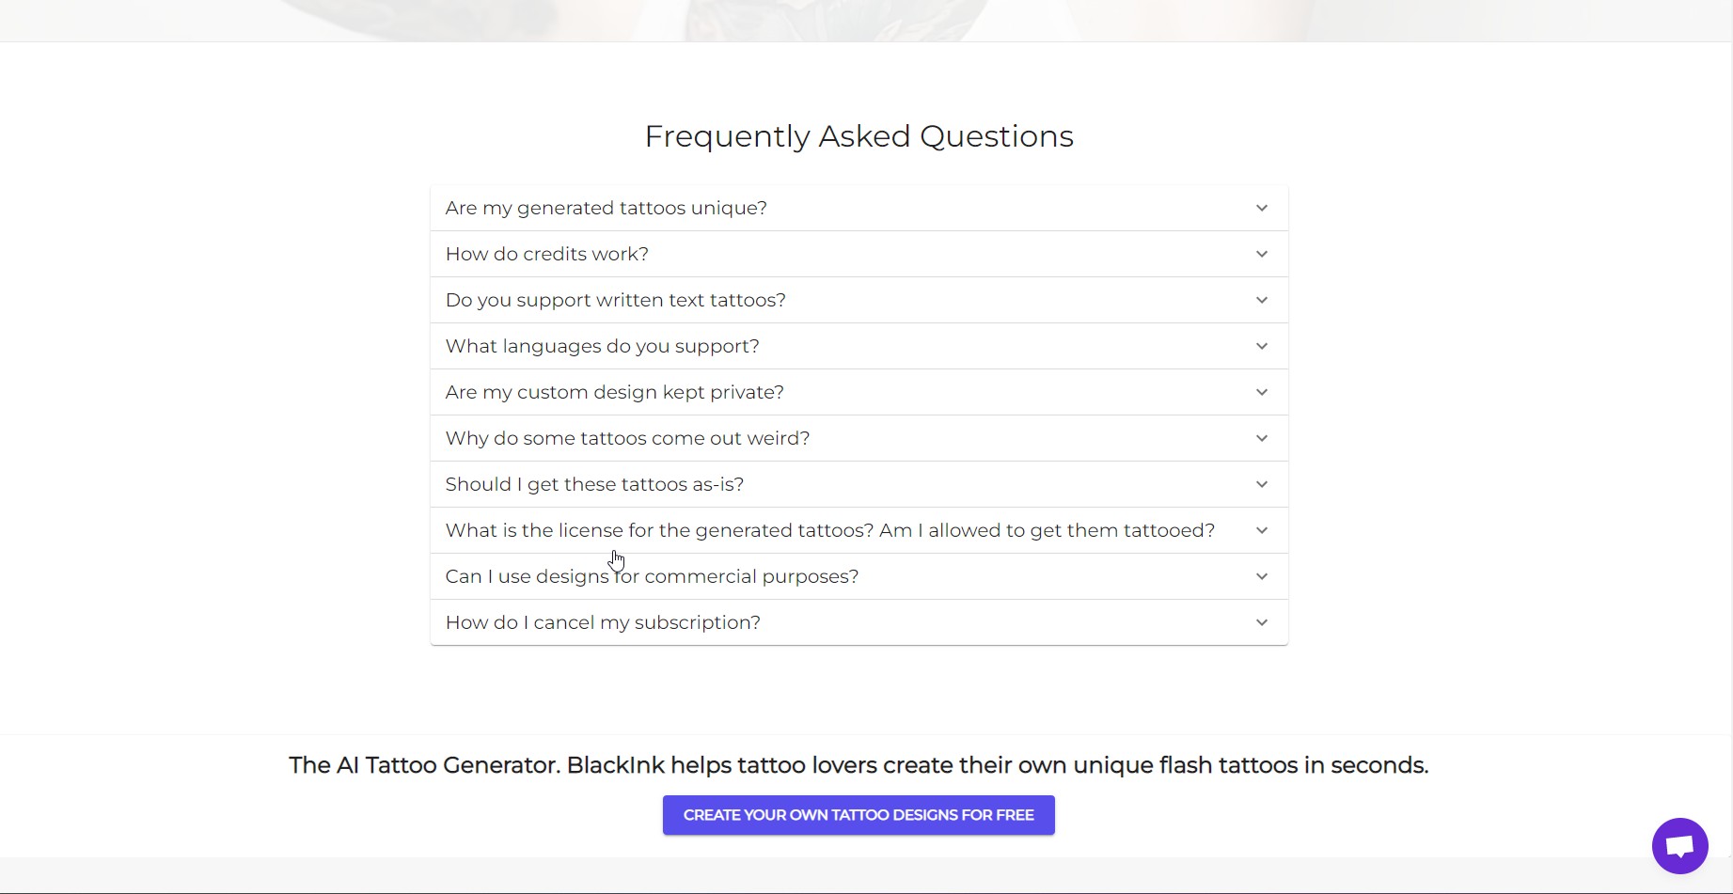
Task: Open 'Are my custom design kept private?' answer
Action: (x=615, y=392)
